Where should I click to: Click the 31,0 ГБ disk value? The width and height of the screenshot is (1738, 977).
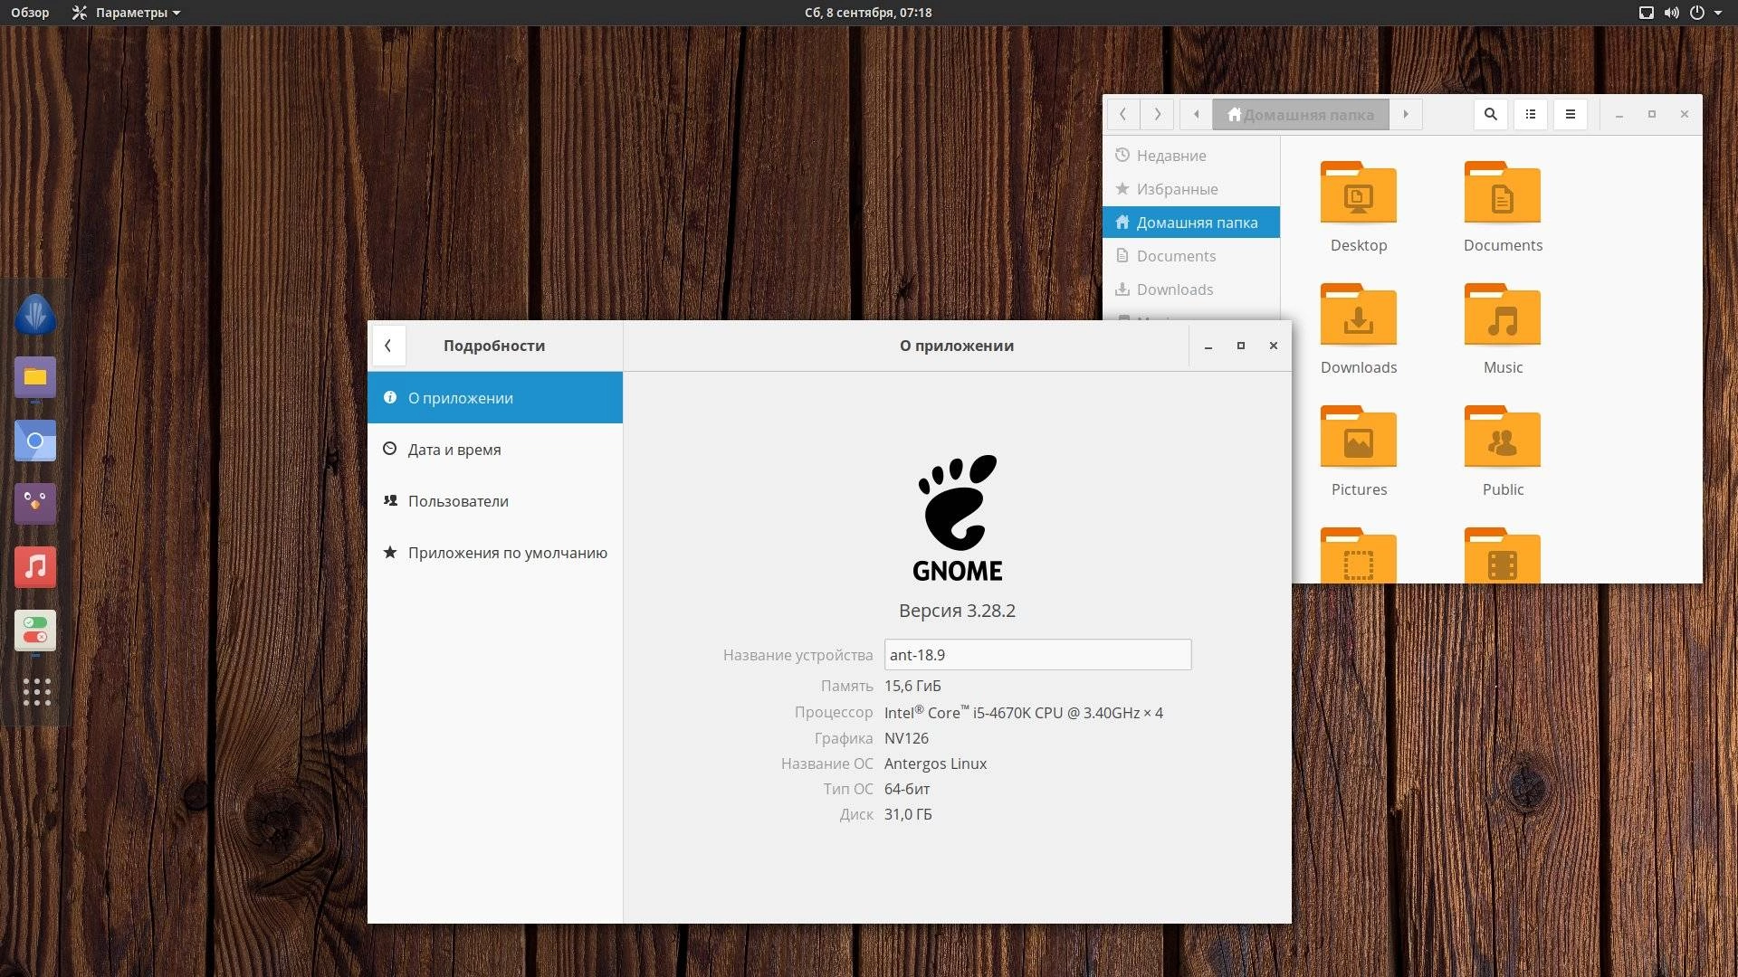[908, 814]
